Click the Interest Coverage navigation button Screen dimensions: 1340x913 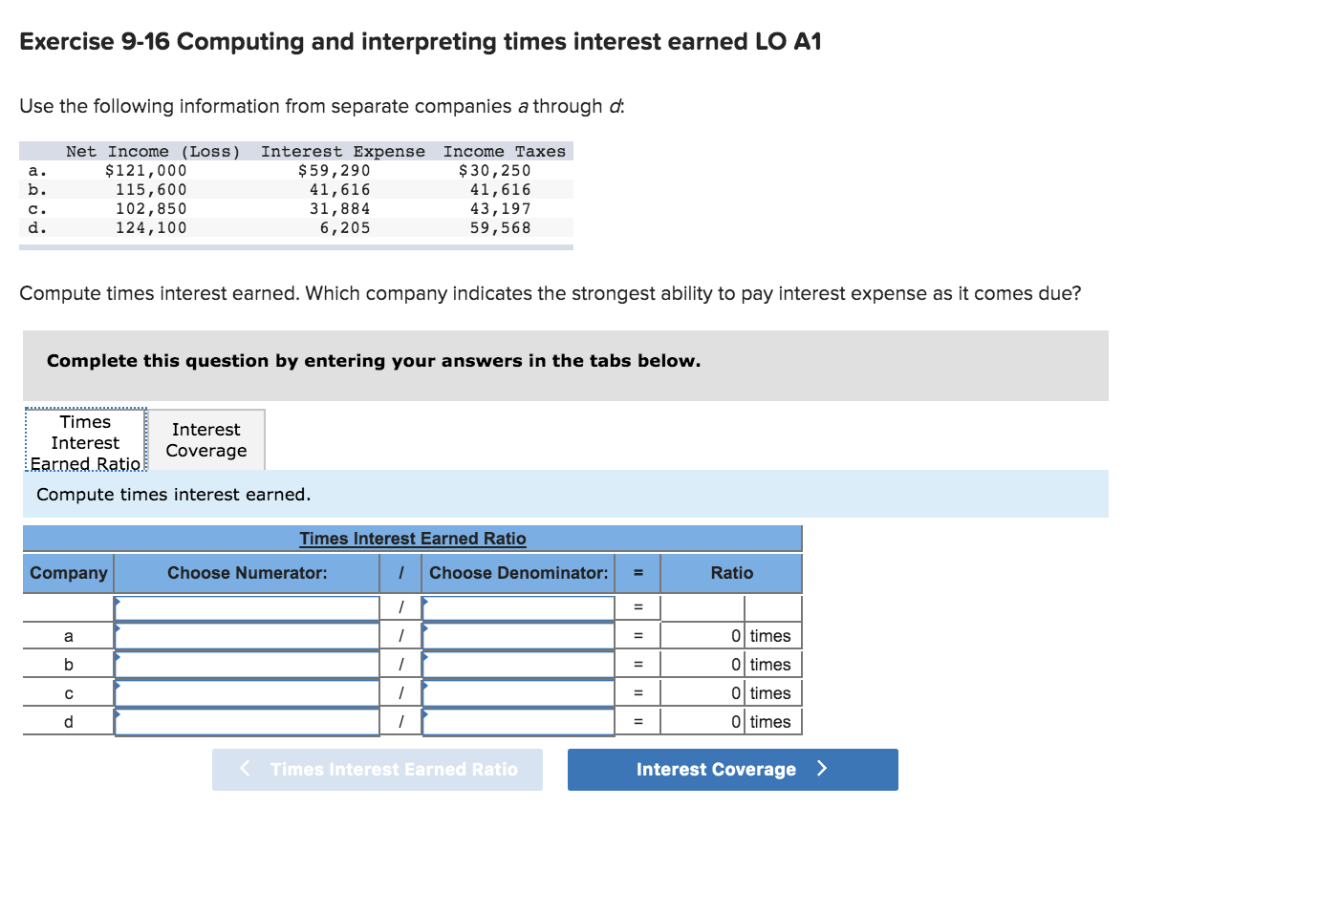(x=732, y=769)
